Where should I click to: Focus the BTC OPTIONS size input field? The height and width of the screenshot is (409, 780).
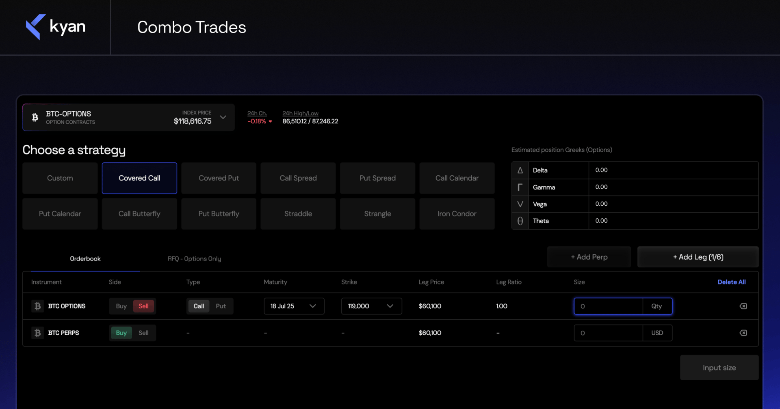click(609, 306)
